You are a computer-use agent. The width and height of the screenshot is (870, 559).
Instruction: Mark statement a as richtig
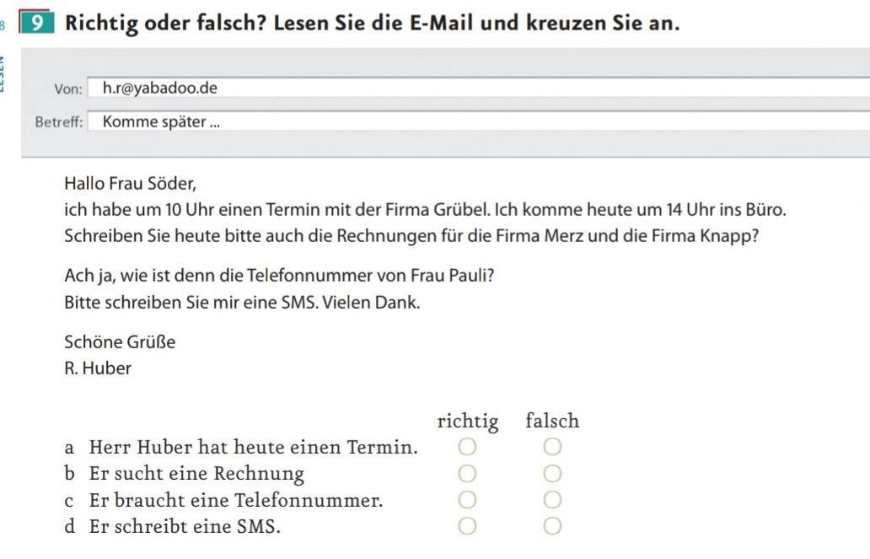(x=467, y=446)
